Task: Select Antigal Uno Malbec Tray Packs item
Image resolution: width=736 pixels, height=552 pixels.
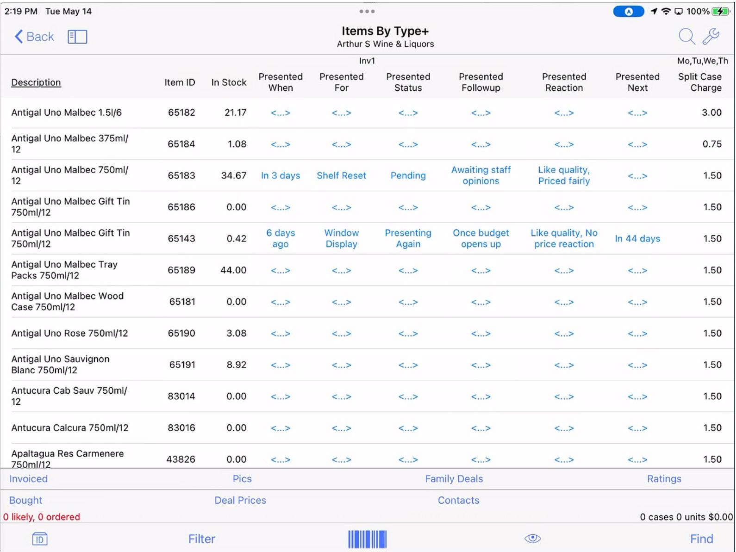Action: pyautogui.click(x=368, y=270)
